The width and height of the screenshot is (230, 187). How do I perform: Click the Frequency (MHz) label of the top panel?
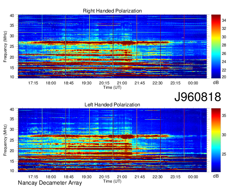[x=5, y=46]
